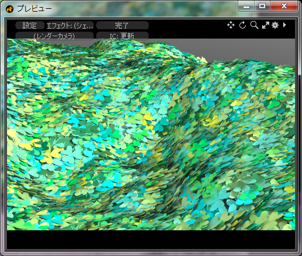
Task: Select the pan view move icon
Action: click(x=231, y=25)
